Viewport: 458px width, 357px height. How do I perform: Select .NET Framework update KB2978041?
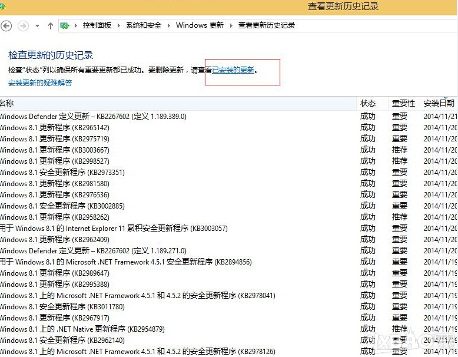click(x=229, y=296)
